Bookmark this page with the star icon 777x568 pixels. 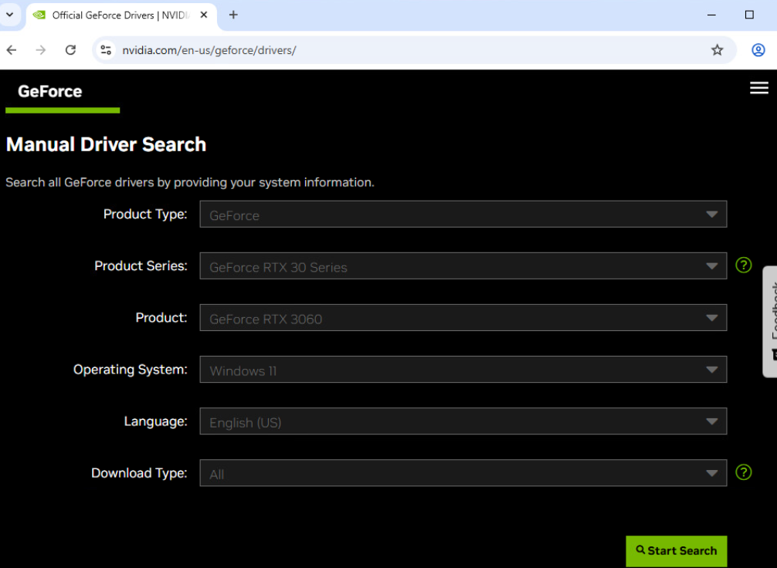tap(717, 50)
